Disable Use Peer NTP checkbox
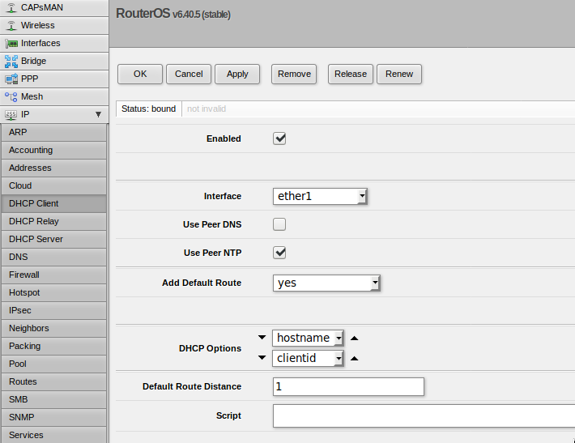This screenshot has height=443, width=575. (279, 253)
